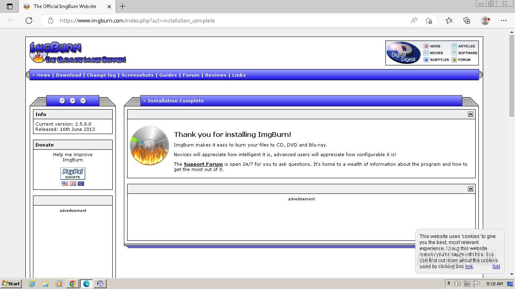This screenshot has height=289, width=515.
Task: Open the Edge Settings and more menu
Action: (x=504, y=20)
